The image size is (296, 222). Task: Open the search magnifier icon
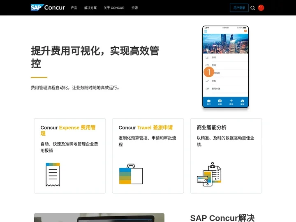(252, 8)
